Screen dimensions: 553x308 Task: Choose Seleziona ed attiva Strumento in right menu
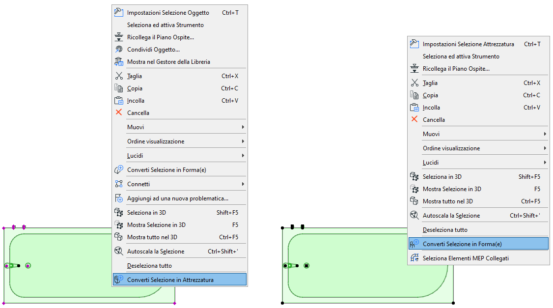(x=478, y=56)
